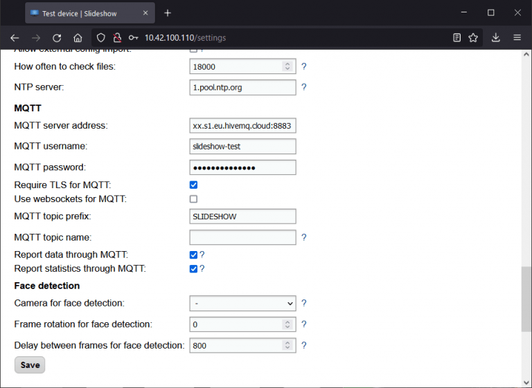Navigate back using the back arrow
This screenshot has height=388, width=532.
[x=15, y=38]
